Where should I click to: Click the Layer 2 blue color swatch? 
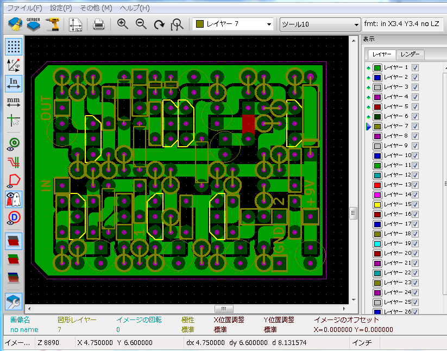pos(377,78)
